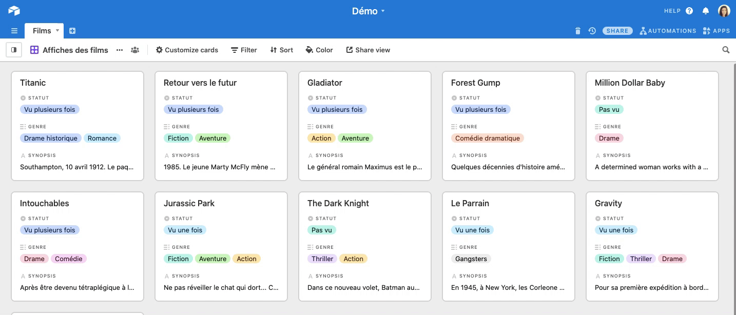Click the SHARE button
Viewport: 736px width, 315px height.
pos(617,31)
